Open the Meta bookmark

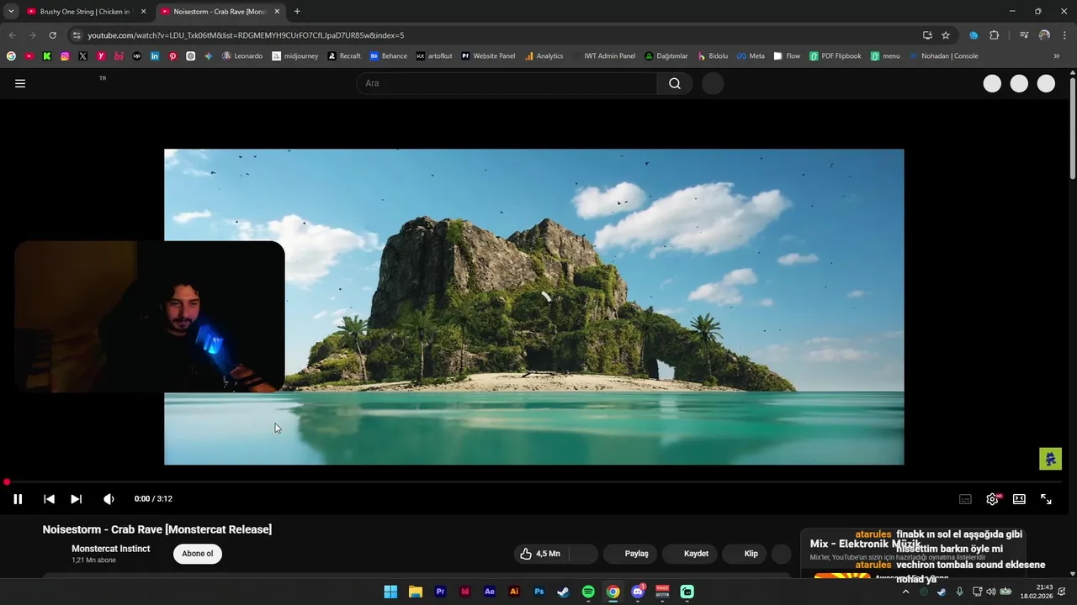pos(751,56)
